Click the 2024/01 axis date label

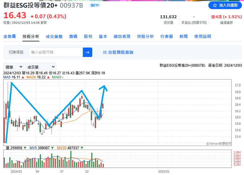(16, 172)
